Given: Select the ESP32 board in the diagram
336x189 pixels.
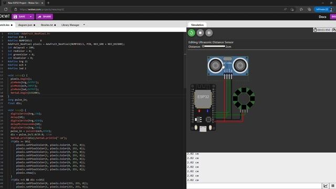Looking at the screenshot, I should tap(203, 108).
